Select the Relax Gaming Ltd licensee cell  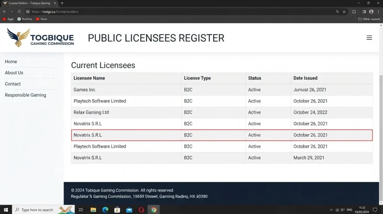coord(126,112)
